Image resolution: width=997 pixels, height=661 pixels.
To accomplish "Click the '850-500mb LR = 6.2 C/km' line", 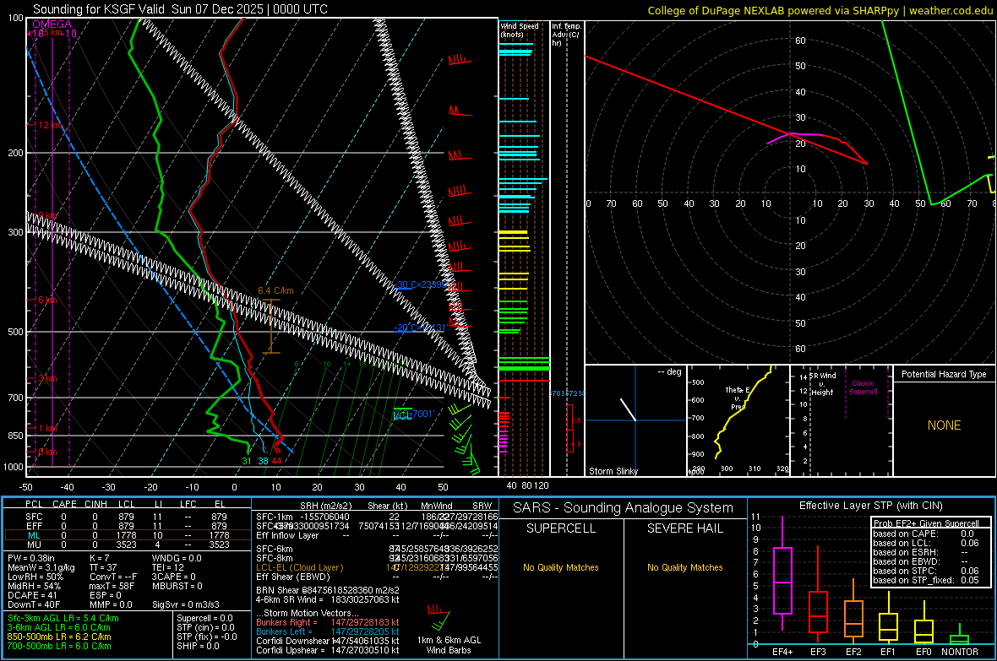I will pyautogui.click(x=59, y=637).
